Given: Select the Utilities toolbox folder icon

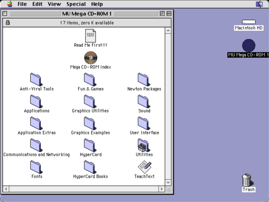Looking at the screenshot, I should (144, 145).
